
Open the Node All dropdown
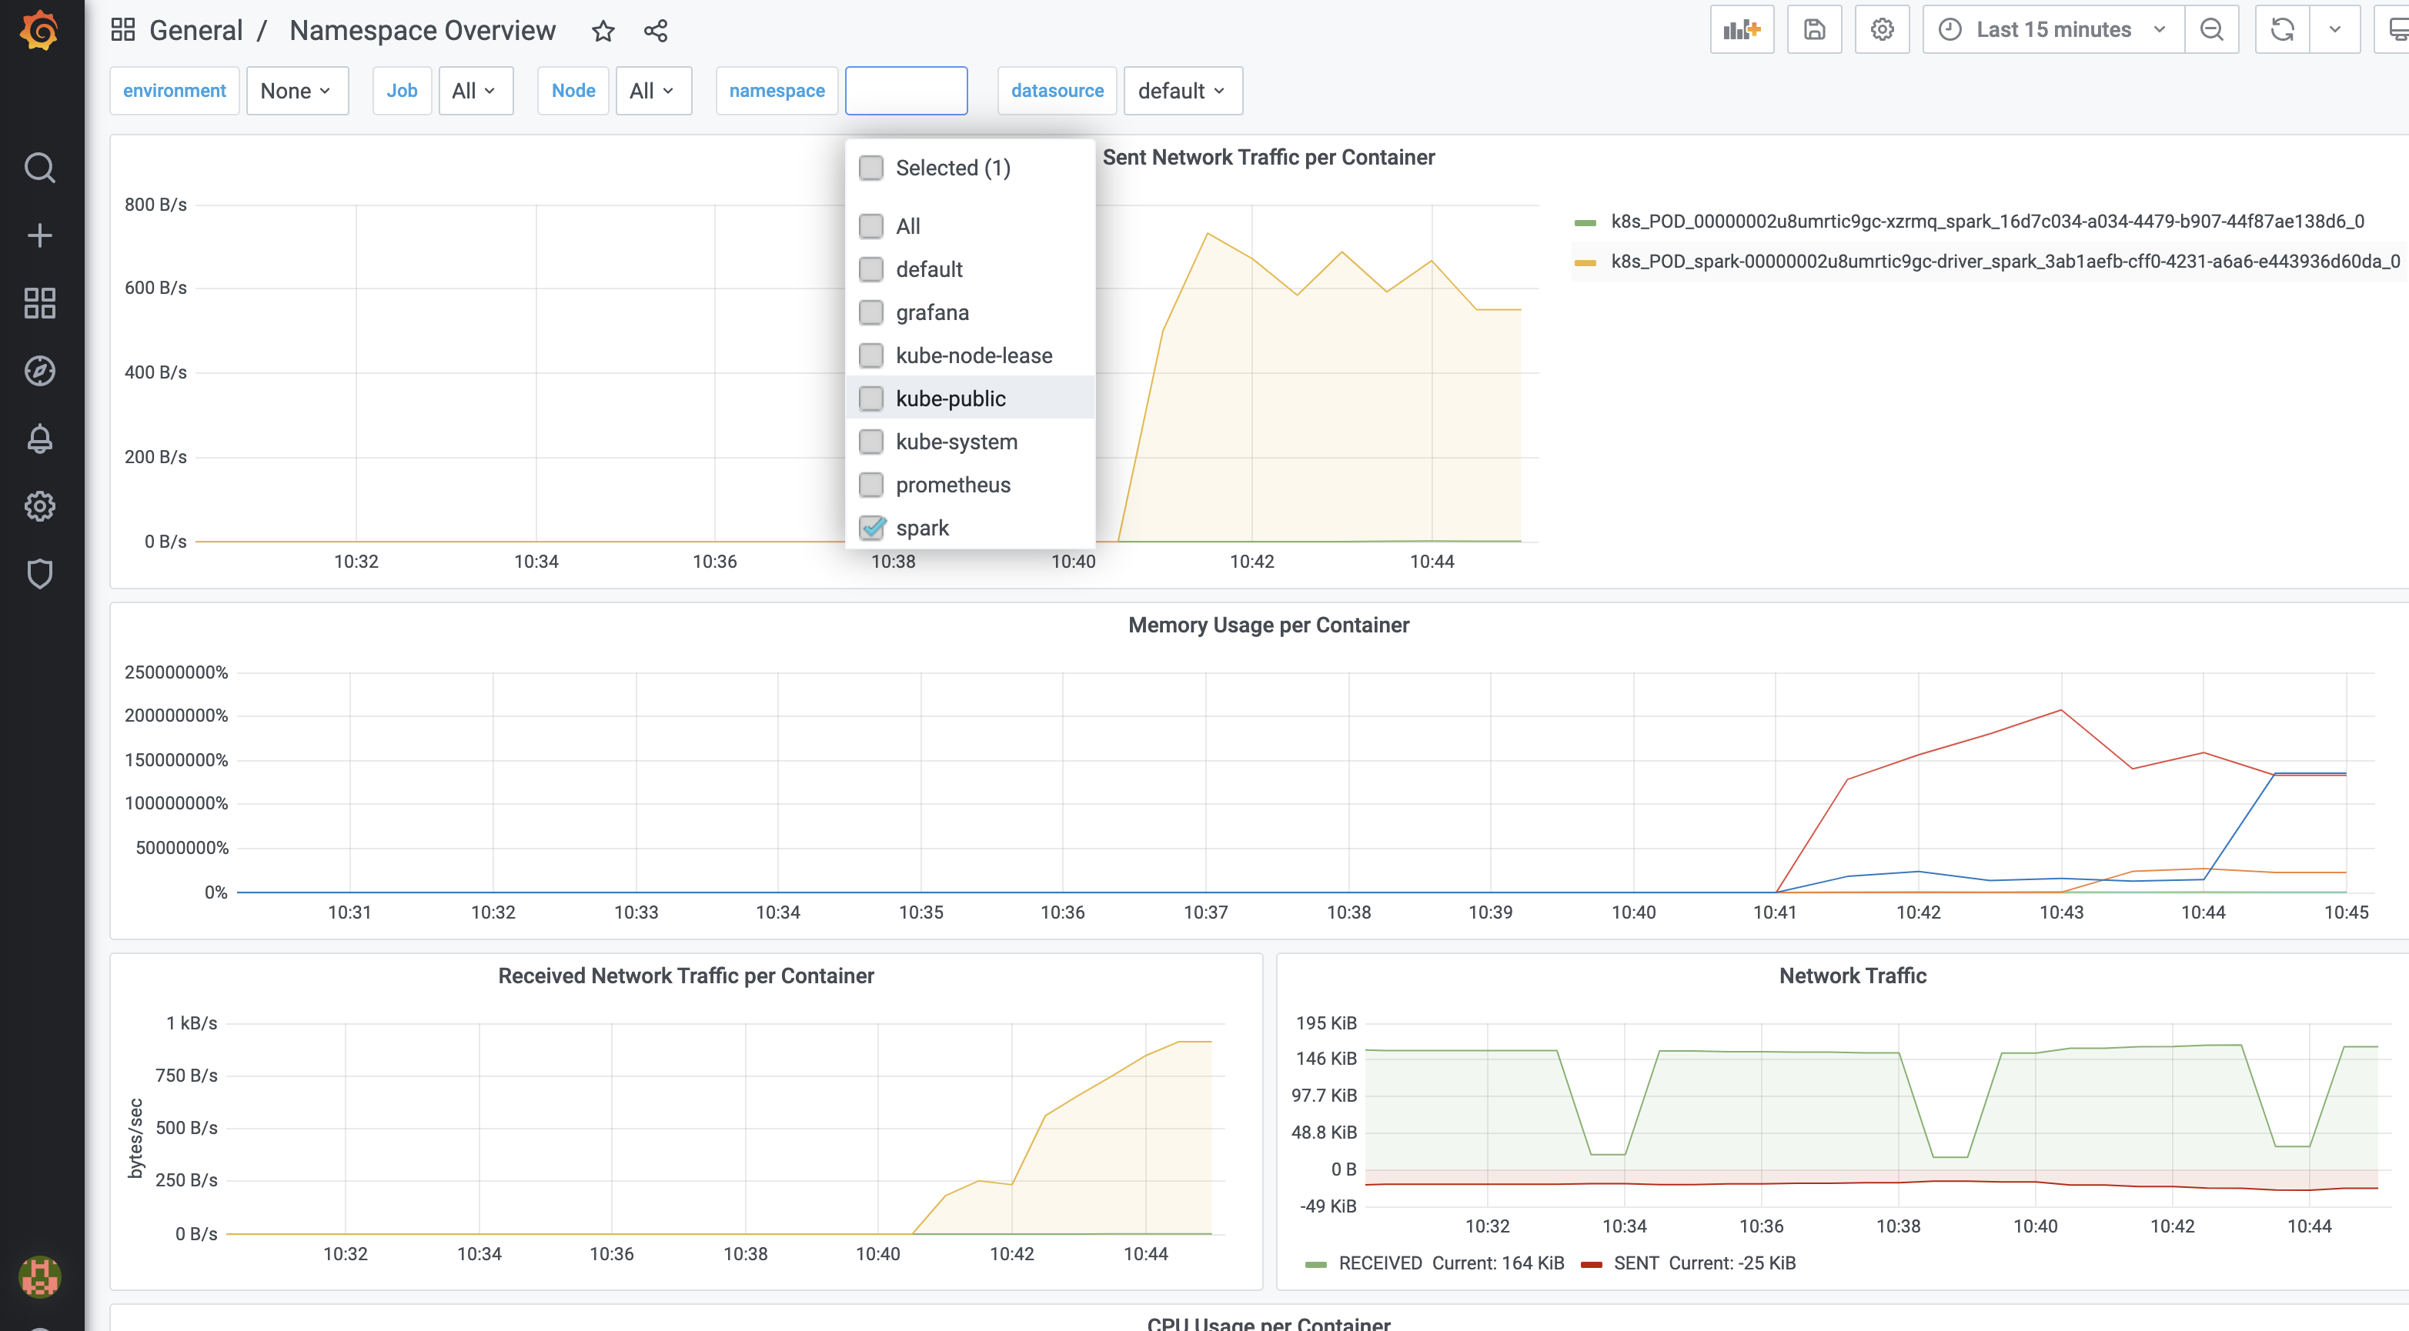point(653,91)
